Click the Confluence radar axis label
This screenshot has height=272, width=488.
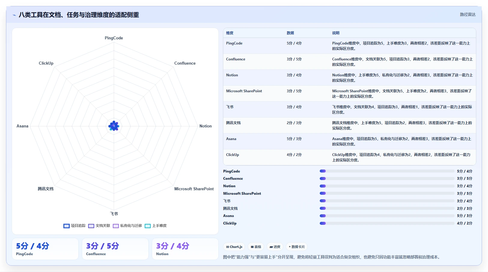point(185,63)
